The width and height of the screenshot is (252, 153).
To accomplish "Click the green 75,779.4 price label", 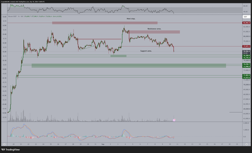I will [246, 58].
